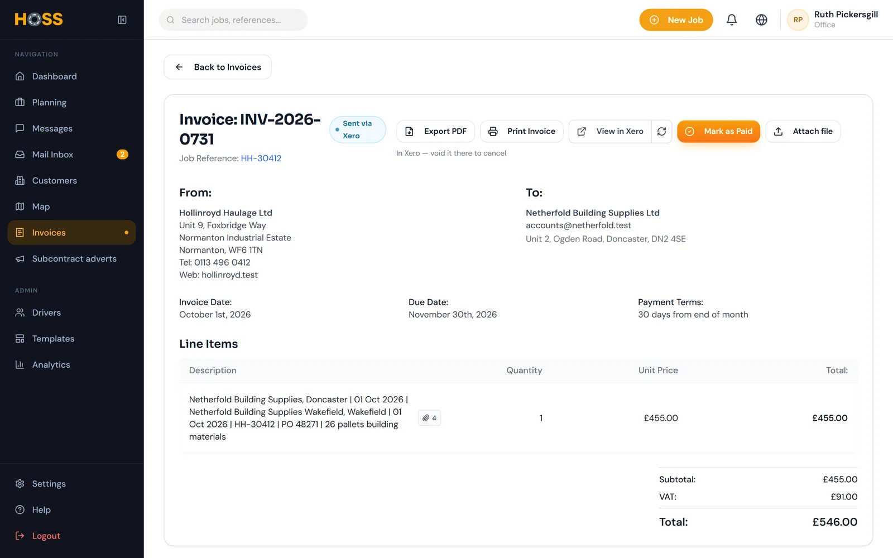Image resolution: width=893 pixels, height=558 pixels.
Task: Go Back to Invoices
Action: click(x=218, y=67)
